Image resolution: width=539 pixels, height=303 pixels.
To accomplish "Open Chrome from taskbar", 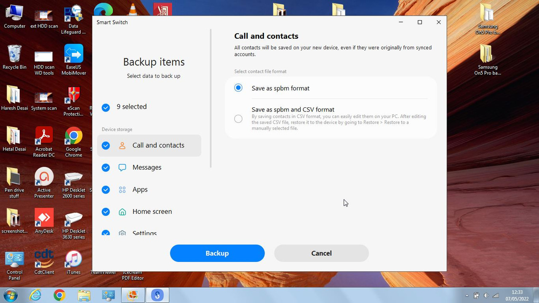I will [x=59, y=295].
